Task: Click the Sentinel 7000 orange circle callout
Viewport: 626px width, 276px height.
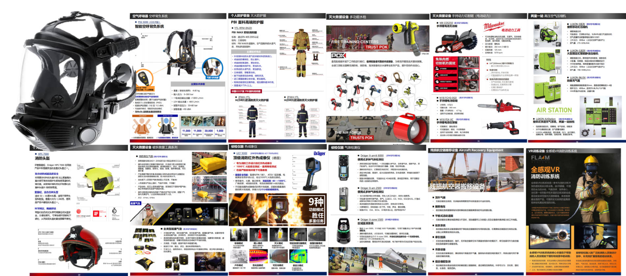Action: (144, 78)
